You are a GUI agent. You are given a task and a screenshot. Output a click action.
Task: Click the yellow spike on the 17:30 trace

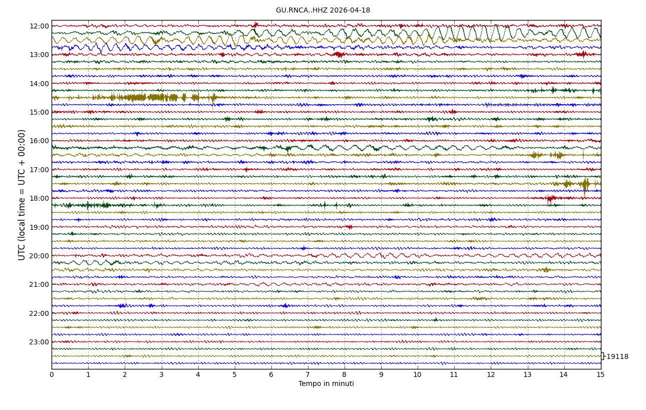(585, 184)
